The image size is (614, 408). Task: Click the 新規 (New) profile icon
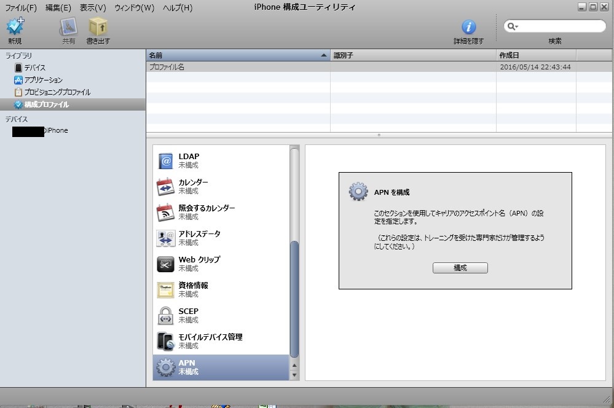(15, 26)
